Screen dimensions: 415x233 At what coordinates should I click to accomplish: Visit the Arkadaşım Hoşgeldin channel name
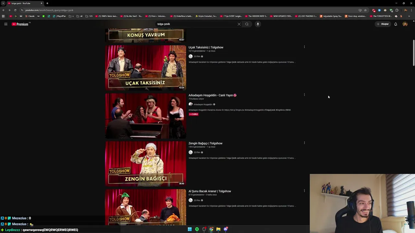pyautogui.click(x=203, y=104)
